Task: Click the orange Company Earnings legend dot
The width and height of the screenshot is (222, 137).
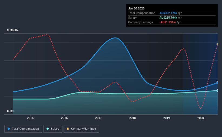Action: [x=68, y=129]
